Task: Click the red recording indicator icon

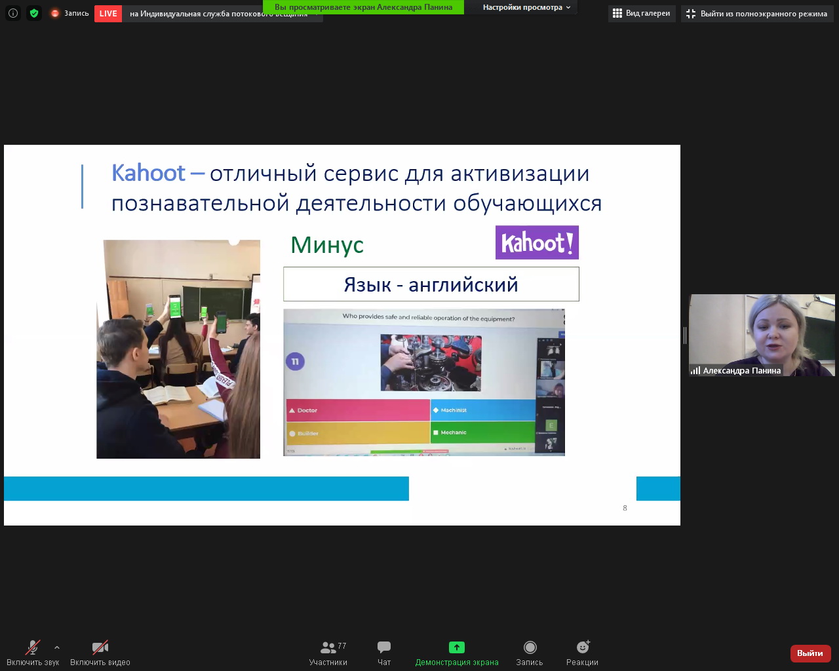Action: (x=55, y=13)
